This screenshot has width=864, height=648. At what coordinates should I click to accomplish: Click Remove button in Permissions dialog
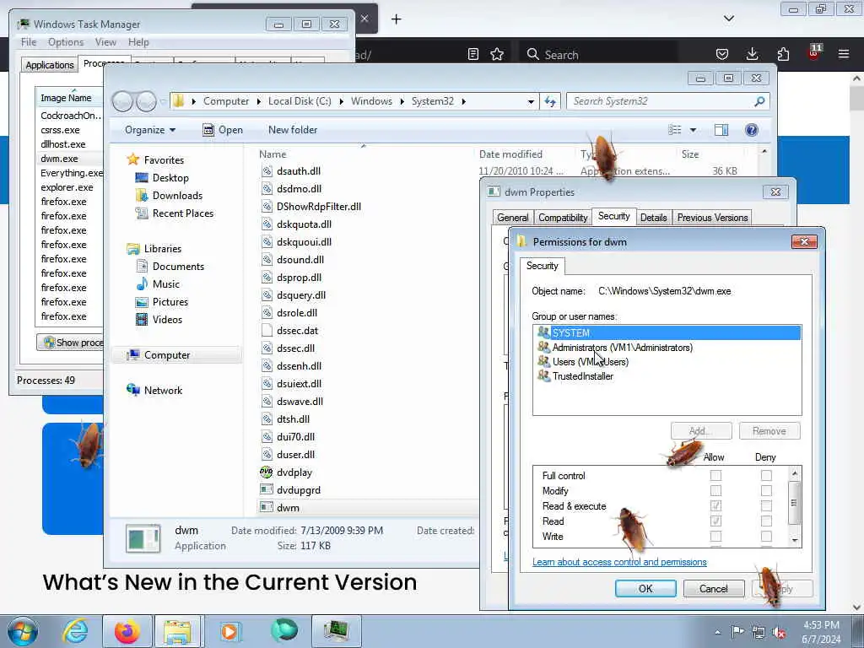point(769,431)
